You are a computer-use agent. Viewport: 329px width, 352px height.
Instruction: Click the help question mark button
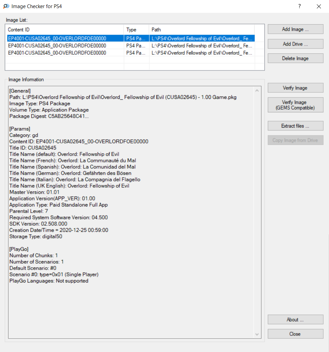tap(299, 6)
